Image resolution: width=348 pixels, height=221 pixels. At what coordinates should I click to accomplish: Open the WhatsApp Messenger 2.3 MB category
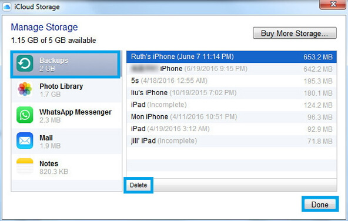tap(66, 116)
